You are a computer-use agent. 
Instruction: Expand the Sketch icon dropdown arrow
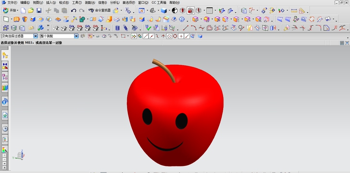click(11, 19)
